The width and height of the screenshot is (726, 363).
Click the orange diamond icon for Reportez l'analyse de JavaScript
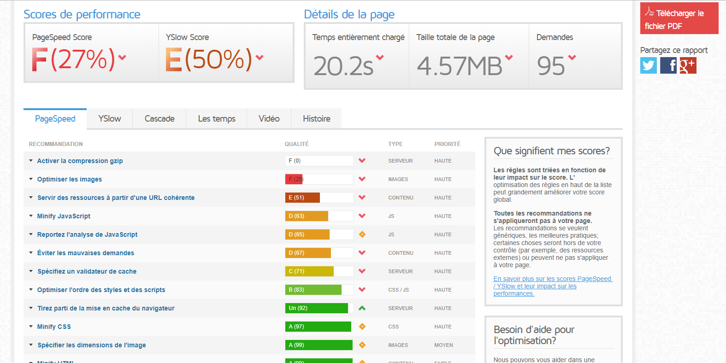tap(362, 234)
